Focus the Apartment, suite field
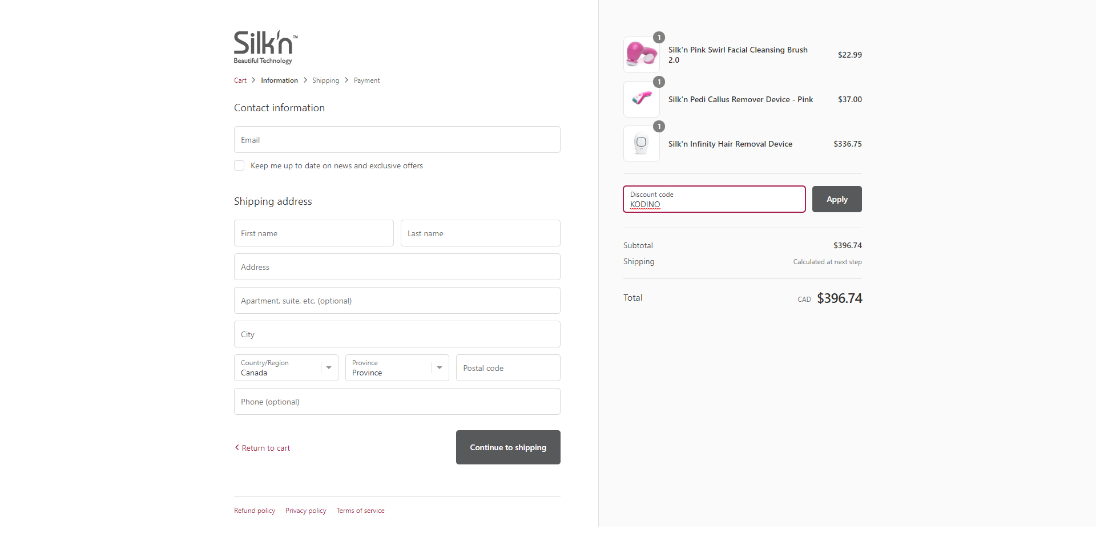Image resolution: width=1096 pixels, height=550 pixels. [397, 301]
